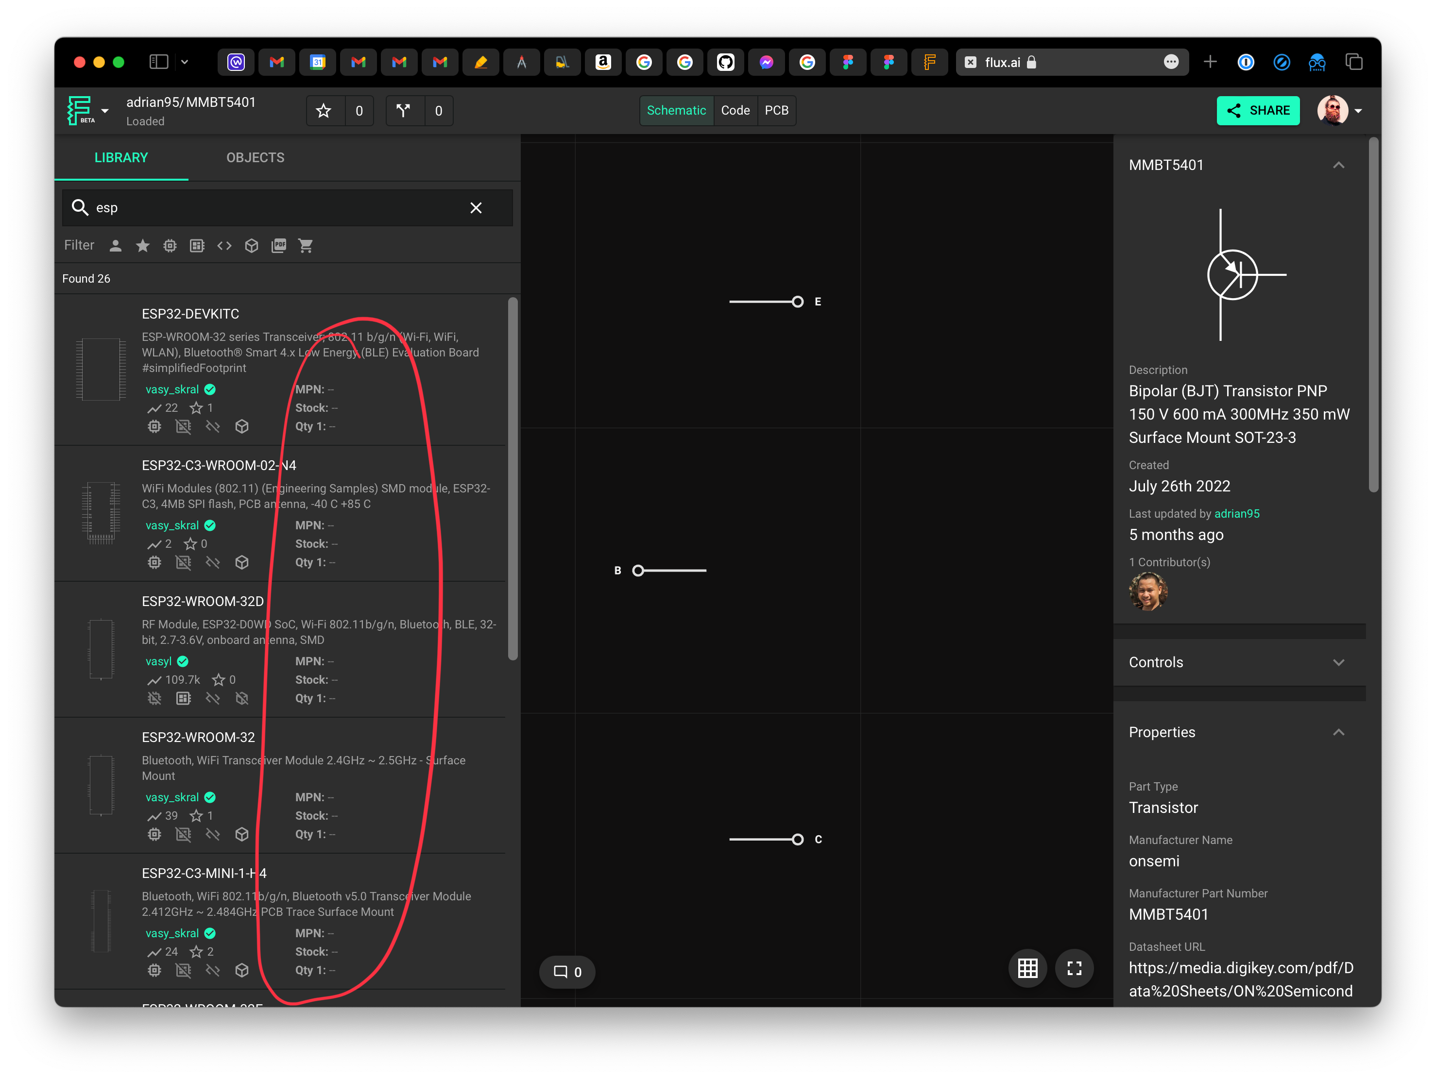Clear the esp search text

click(x=476, y=208)
